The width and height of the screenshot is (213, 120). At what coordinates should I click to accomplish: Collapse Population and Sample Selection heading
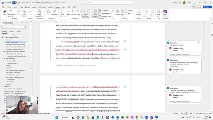pos(4,51)
